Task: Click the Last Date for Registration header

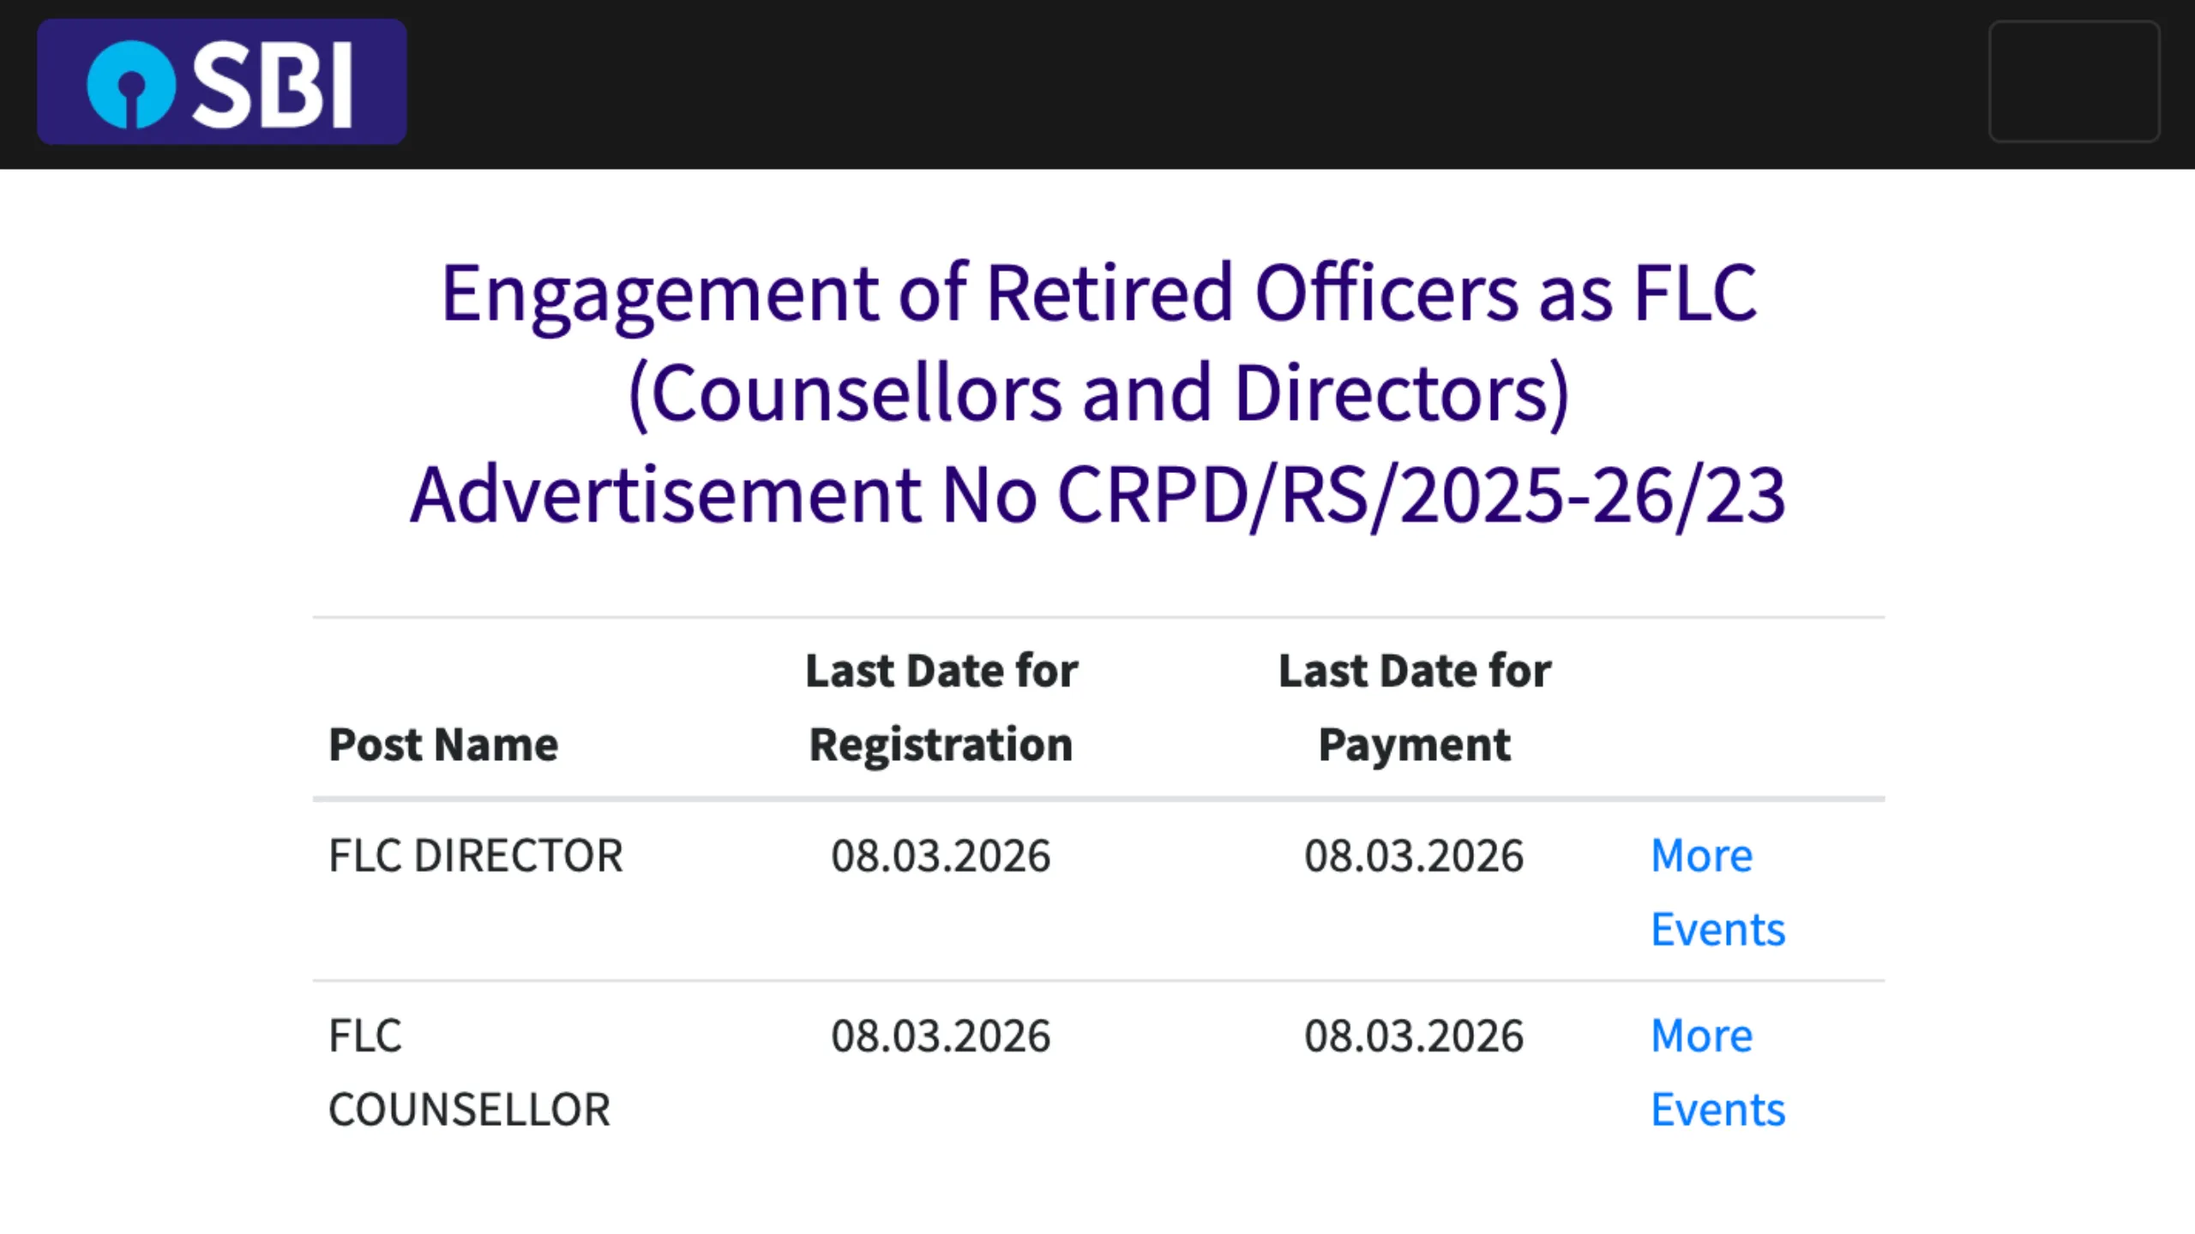Action: coord(941,707)
